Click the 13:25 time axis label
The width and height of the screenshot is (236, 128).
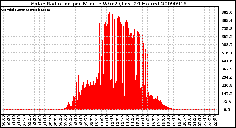[122, 121]
